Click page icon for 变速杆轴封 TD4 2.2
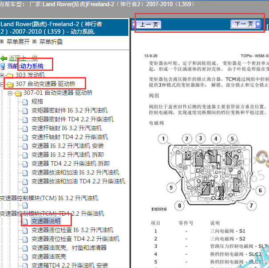This screenshot has height=268, width=269. 25,138
